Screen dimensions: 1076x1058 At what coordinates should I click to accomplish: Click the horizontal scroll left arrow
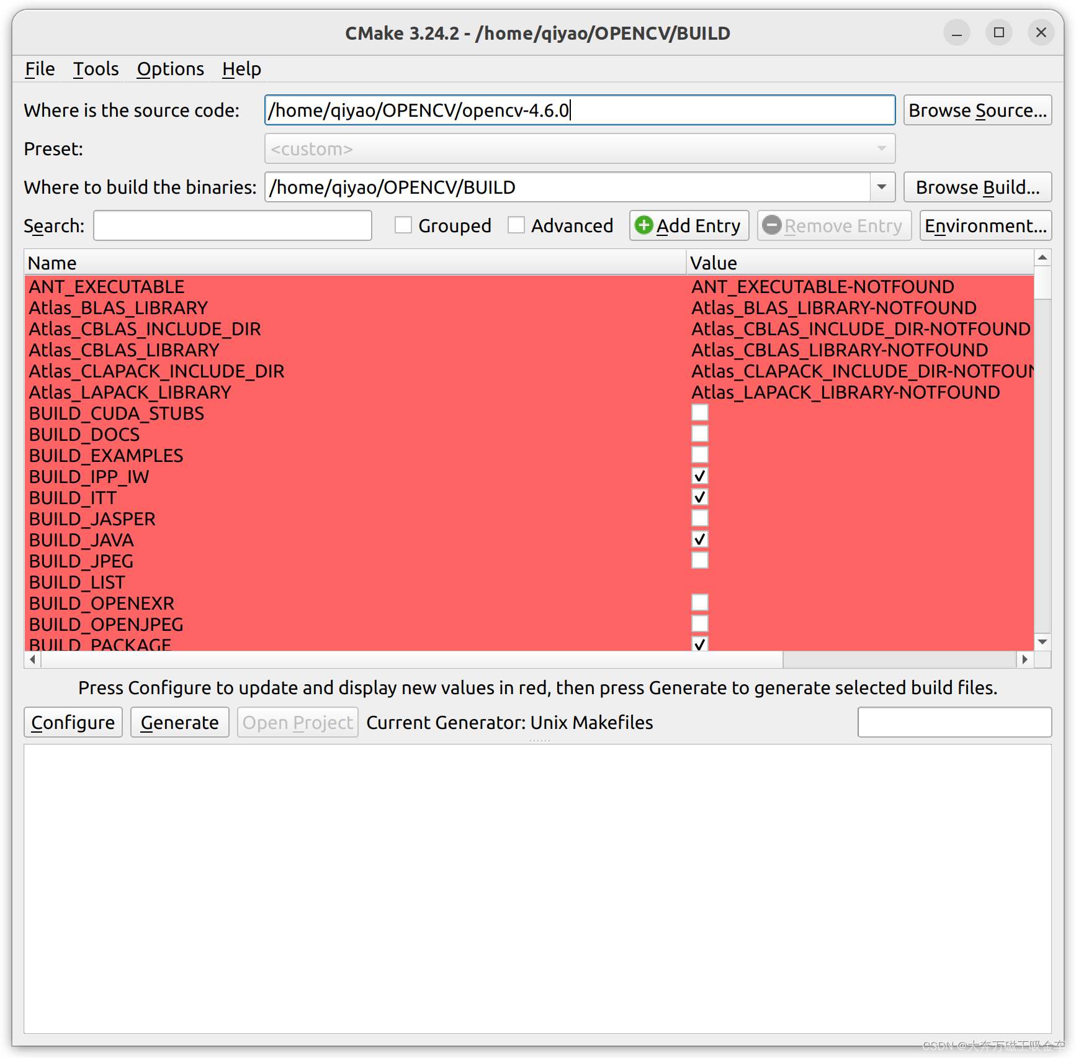click(x=32, y=659)
